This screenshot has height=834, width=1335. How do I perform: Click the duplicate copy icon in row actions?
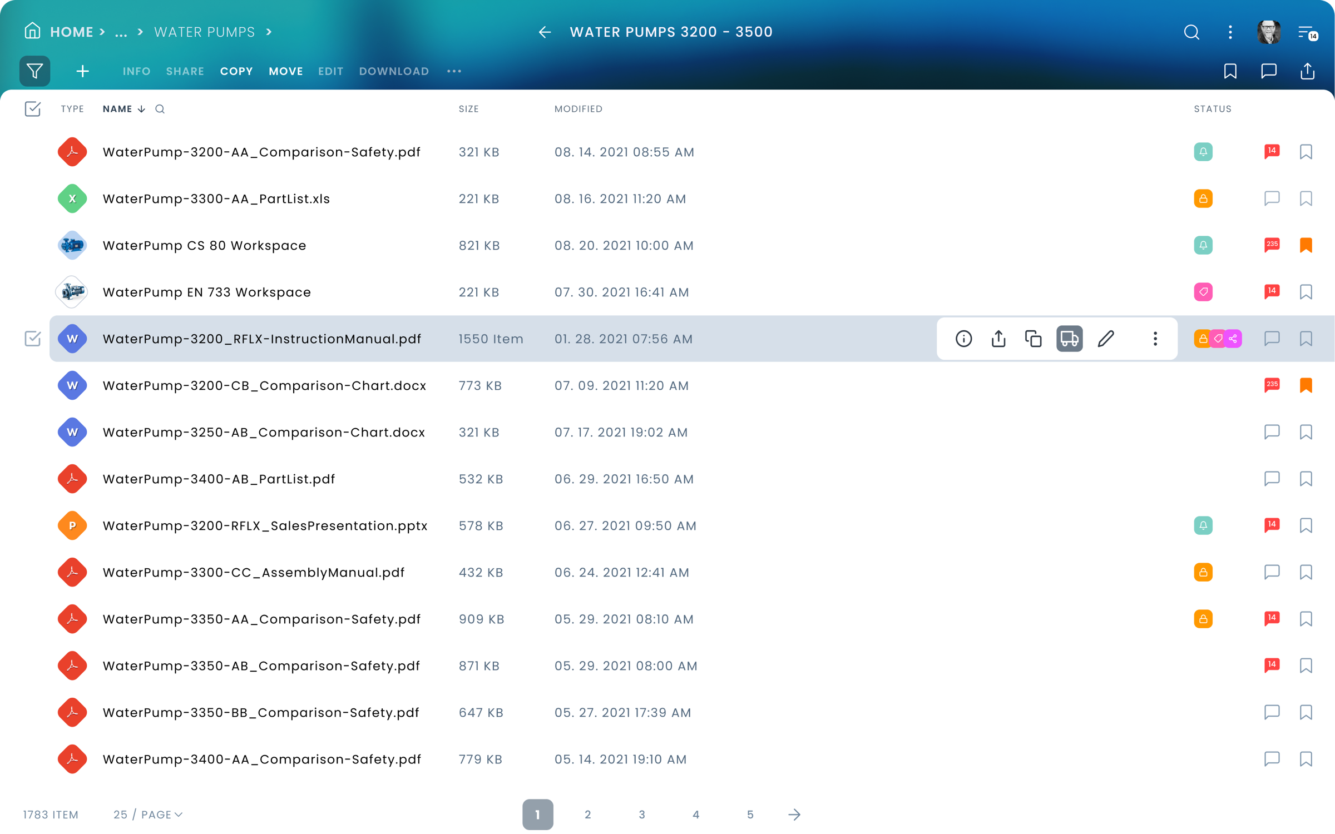(x=1033, y=339)
